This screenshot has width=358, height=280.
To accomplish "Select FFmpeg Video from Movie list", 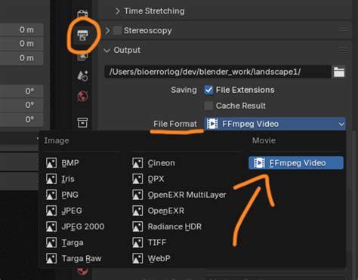I will click(296, 163).
